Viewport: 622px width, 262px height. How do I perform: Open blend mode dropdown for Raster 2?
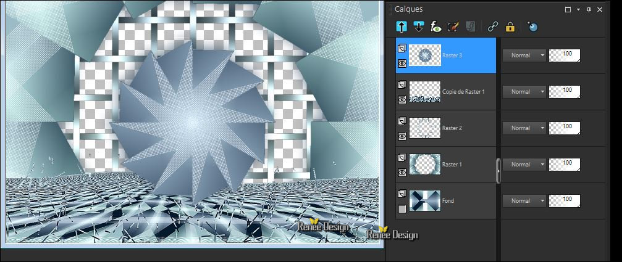pyautogui.click(x=524, y=128)
